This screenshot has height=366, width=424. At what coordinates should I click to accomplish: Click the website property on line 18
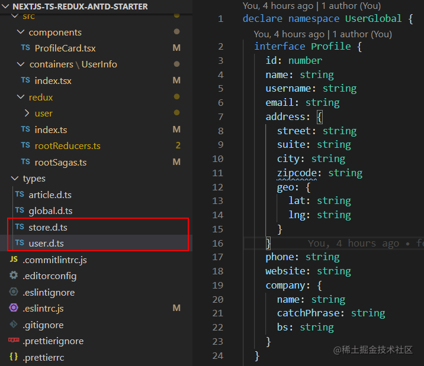(x=285, y=271)
